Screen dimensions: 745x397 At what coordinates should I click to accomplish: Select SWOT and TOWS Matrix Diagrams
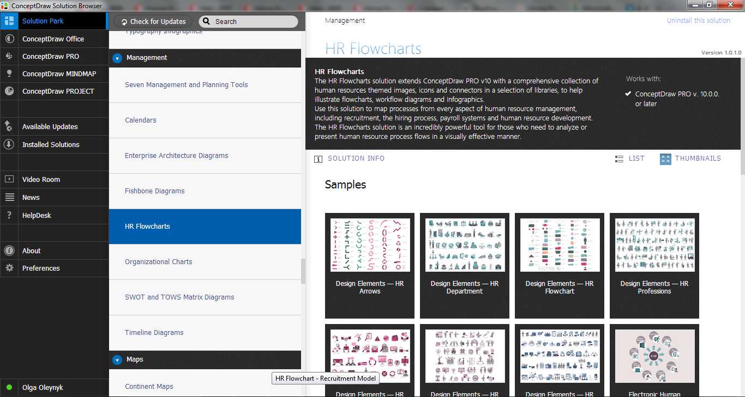click(x=205, y=297)
